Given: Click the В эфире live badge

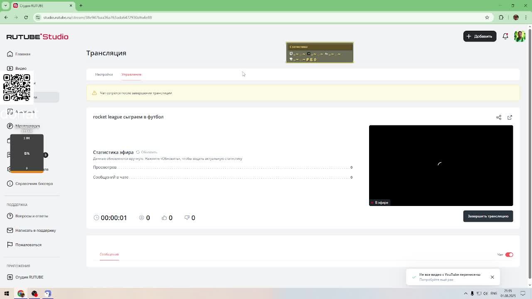Looking at the screenshot, I should [379, 203].
